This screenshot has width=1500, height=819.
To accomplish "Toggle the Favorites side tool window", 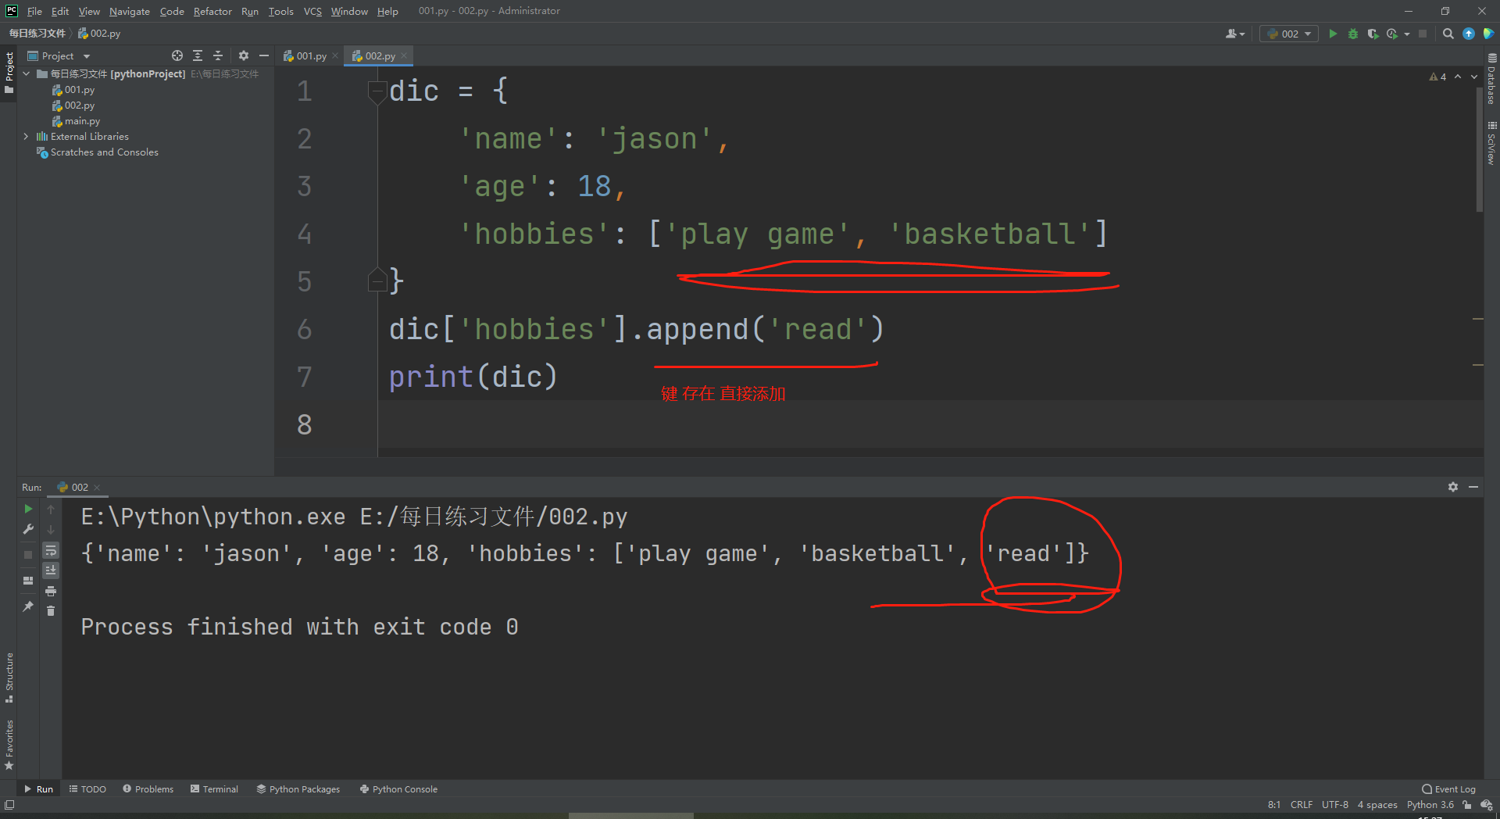I will [x=9, y=745].
